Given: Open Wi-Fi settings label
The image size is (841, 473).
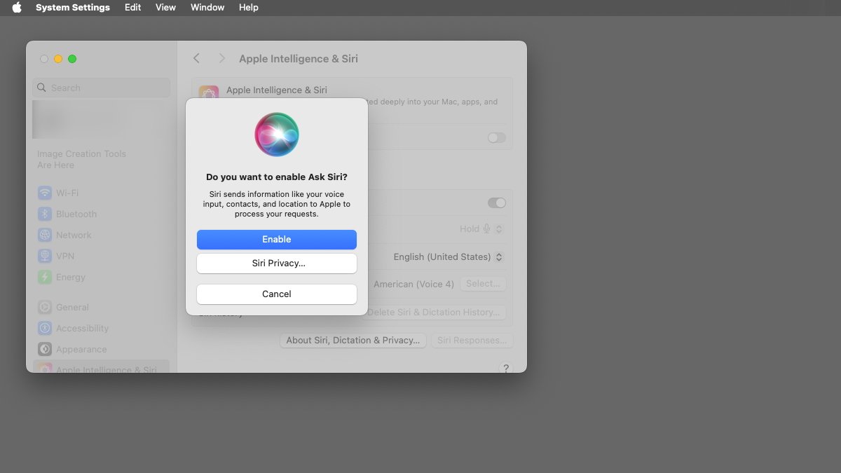Looking at the screenshot, I should (67, 193).
